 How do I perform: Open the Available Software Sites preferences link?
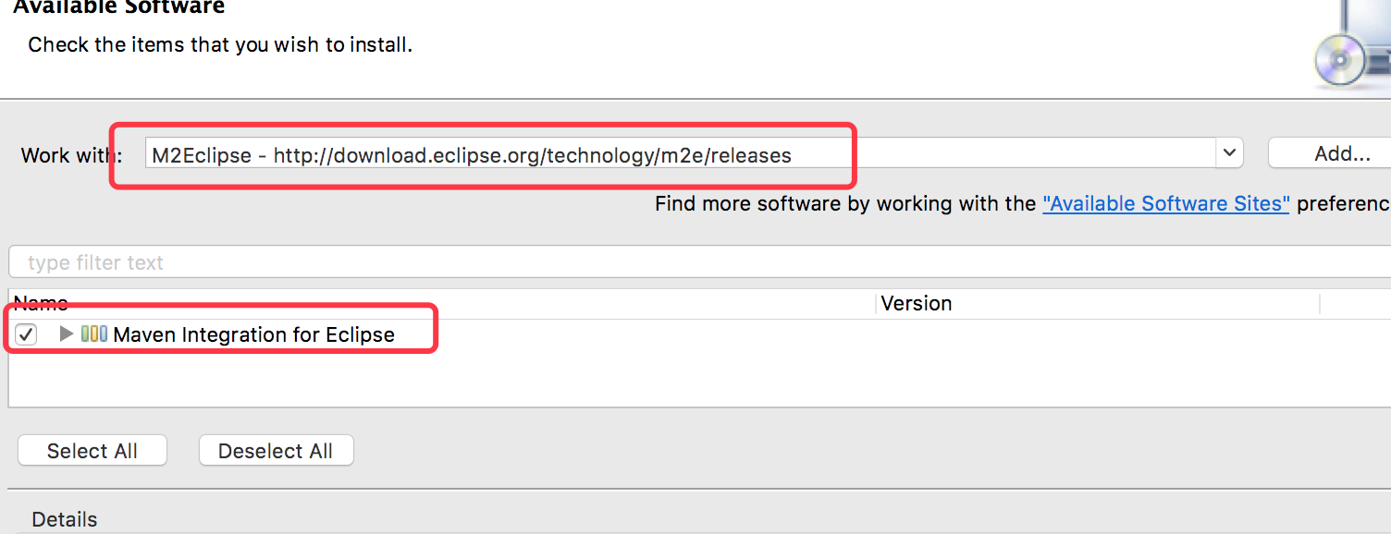tap(1165, 203)
